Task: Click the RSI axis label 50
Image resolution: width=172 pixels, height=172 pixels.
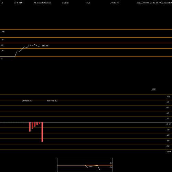Action: pos(2,45)
